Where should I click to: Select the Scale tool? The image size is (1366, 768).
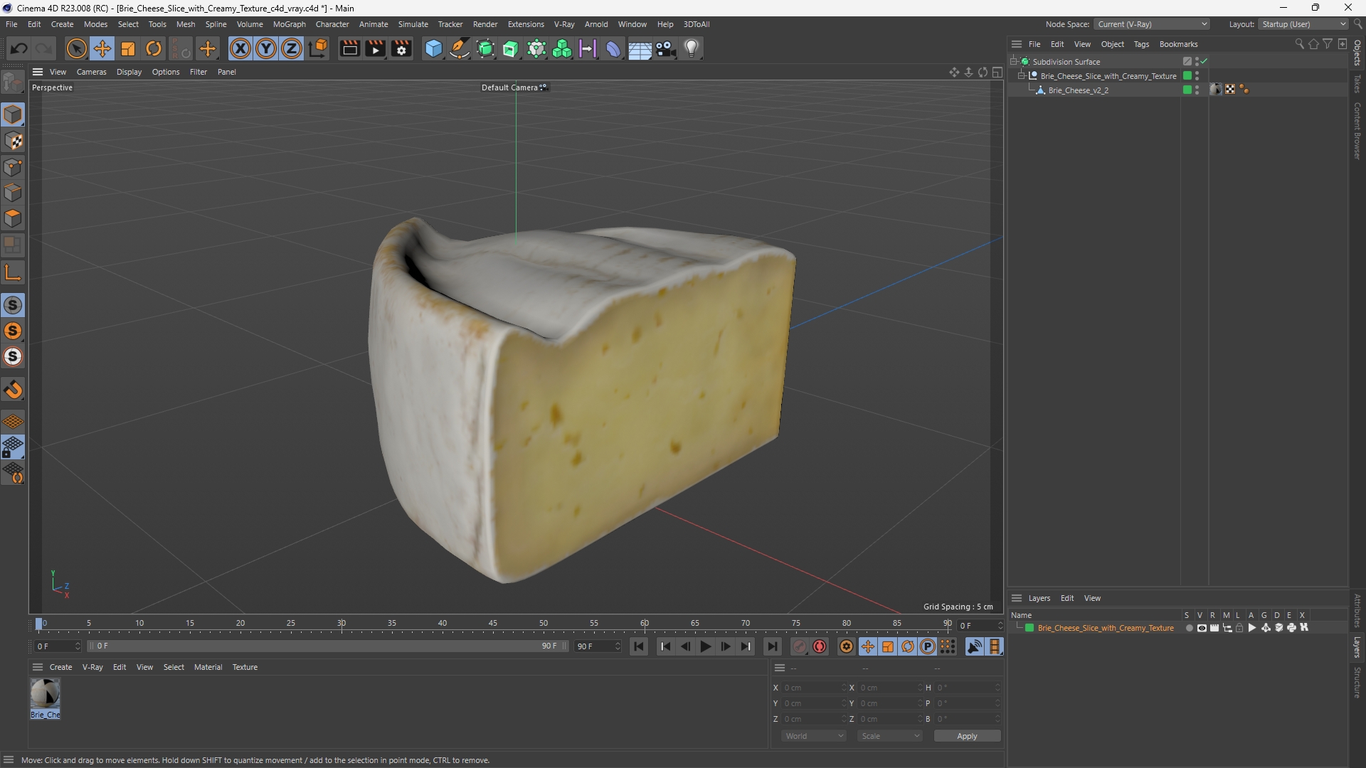tap(128, 48)
